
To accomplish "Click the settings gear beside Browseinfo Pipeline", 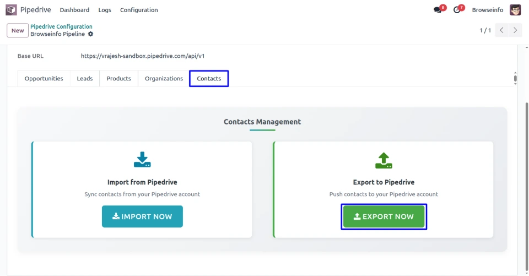I will point(91,34).
